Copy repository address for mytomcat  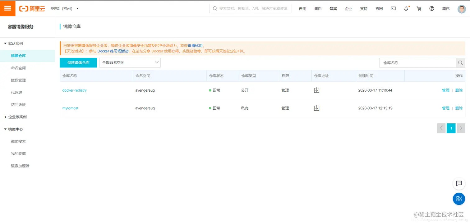pos(316,108)
